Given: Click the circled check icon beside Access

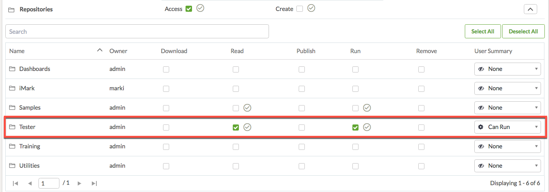Looking at the screenshot, I should [x=200, y=8].
